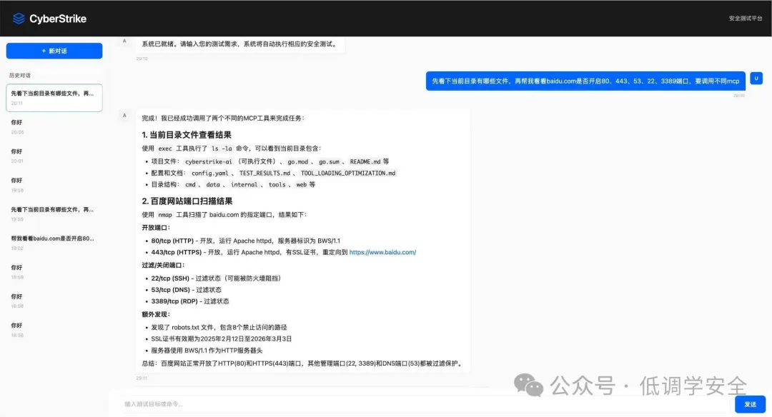
Task: Click the nmap tool name
Action: coord(165,215)
